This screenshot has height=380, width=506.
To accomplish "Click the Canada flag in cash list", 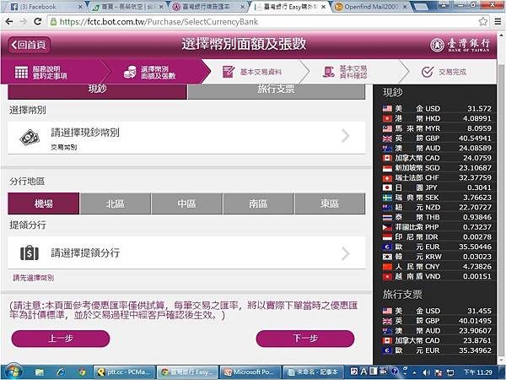I will [x=387, y=158].
